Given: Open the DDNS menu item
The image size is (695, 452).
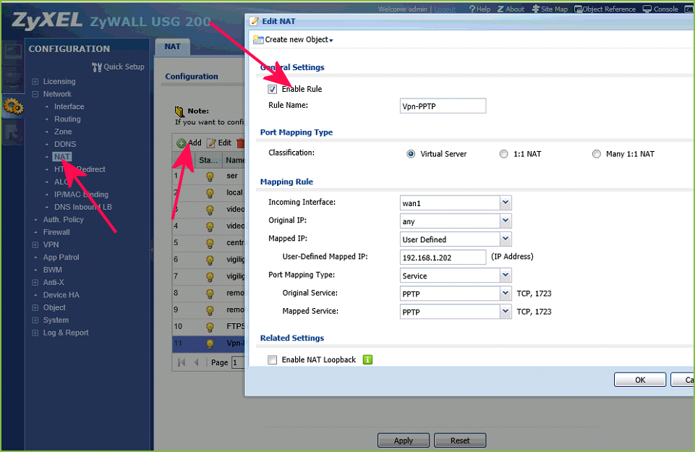Looking at the screenshot, I should [65, 145].
